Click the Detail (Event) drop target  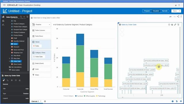(x=41, y=64)
